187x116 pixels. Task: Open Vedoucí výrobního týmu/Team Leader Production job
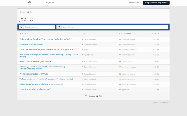tap(45, 39)
